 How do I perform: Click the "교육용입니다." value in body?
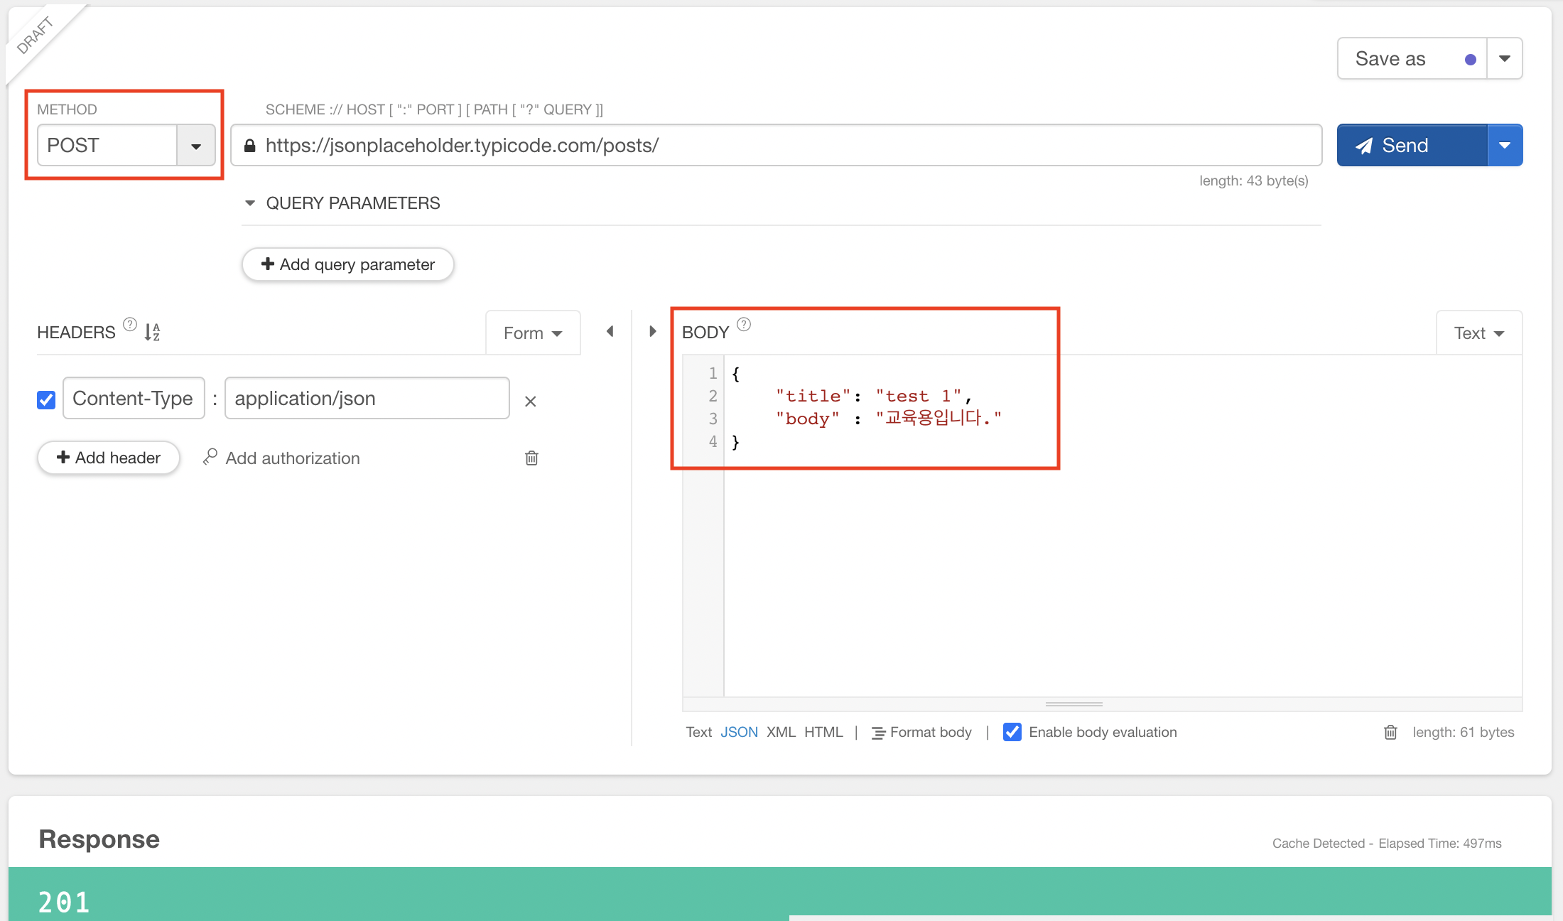[x=939, y=418]
